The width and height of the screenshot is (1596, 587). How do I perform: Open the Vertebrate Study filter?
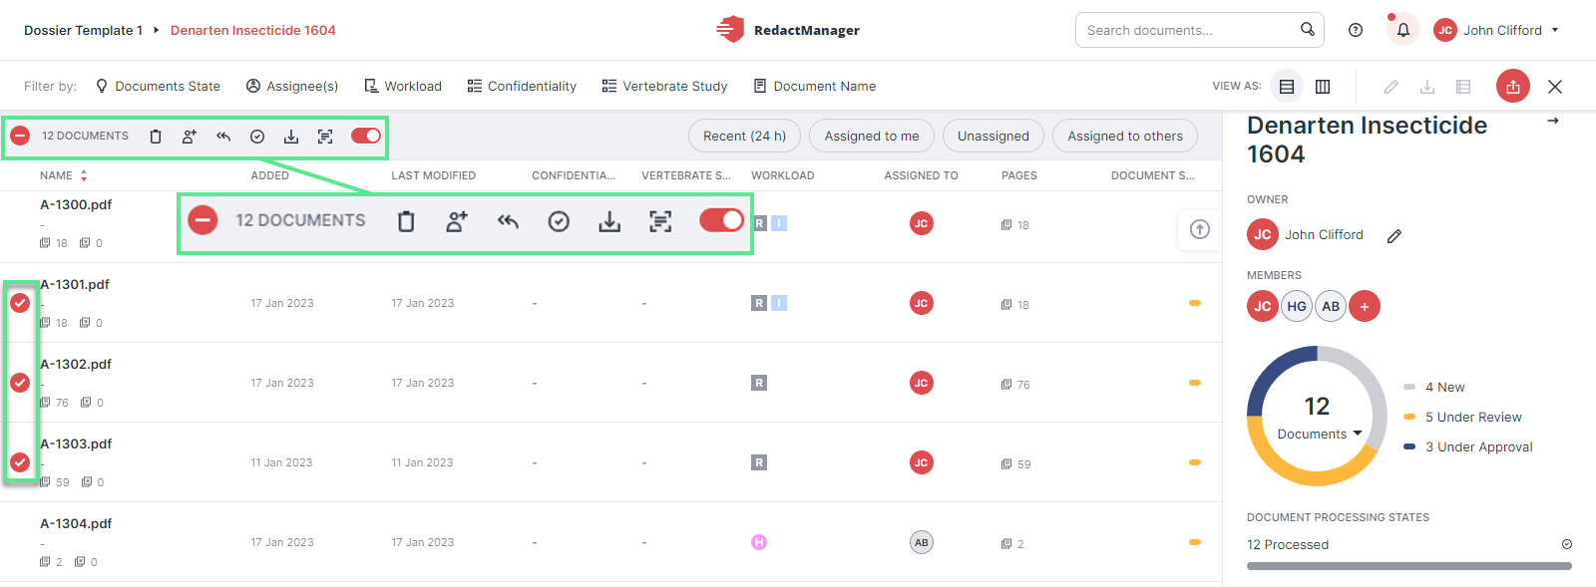tap(665, 87)
